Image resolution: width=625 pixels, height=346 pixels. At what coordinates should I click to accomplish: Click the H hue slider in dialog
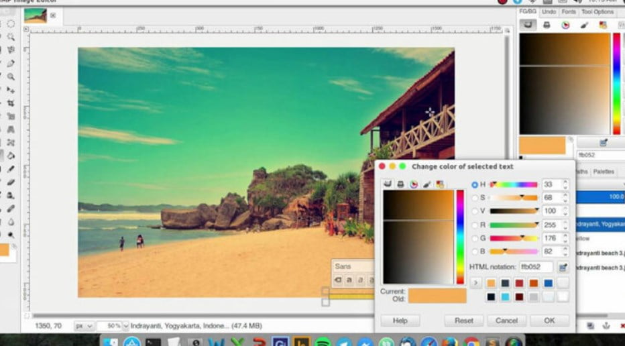pos(514,184)
